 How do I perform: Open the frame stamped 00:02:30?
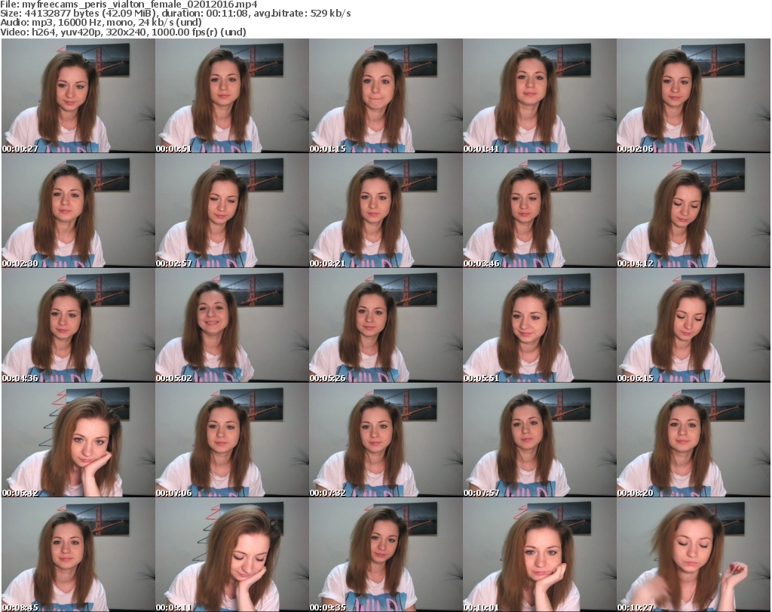coord(78,211)
